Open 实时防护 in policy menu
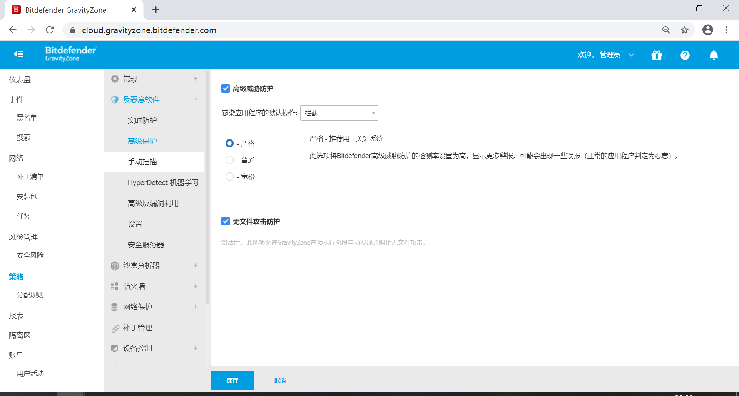This screenshot has height=396, width=739. tap(142, 120)
